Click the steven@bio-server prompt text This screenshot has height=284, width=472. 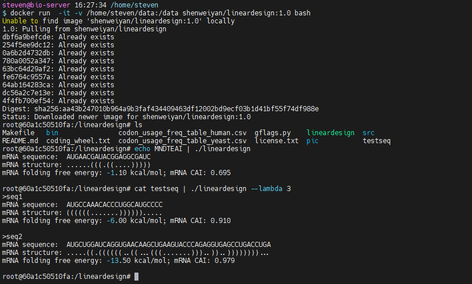(36, 5)
